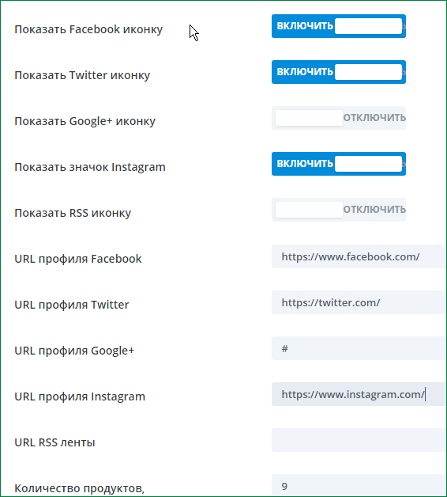Click the 'URL RSS ленты' label
Image resolution: width=447 pixels, height=497 pixels.
tap(54, 442)
